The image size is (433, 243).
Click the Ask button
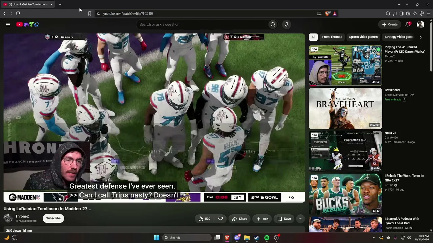click(262, 219)
